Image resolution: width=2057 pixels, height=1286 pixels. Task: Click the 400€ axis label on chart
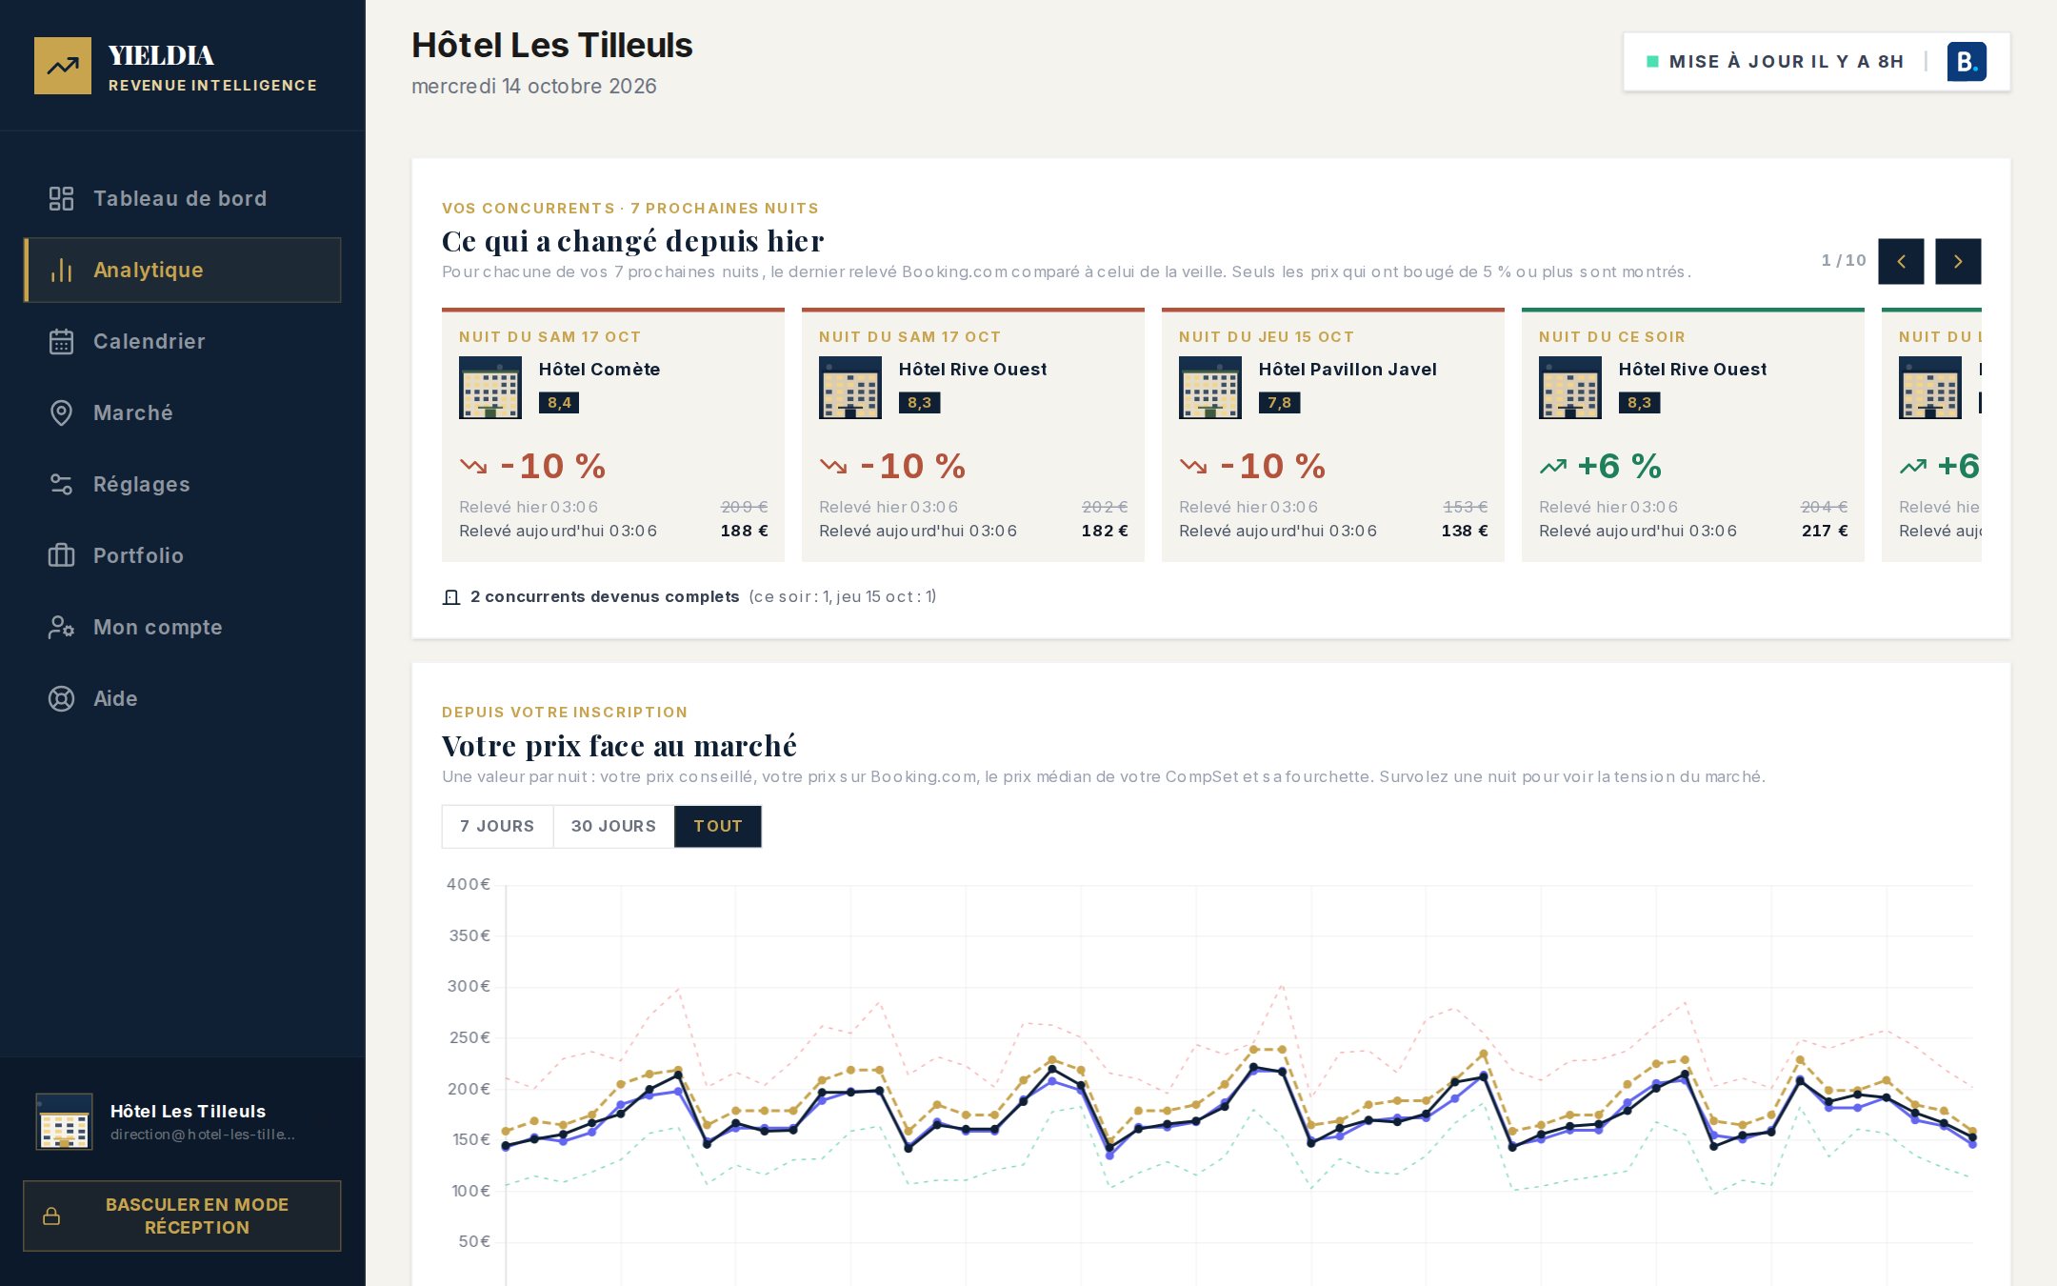coord(469,884)
